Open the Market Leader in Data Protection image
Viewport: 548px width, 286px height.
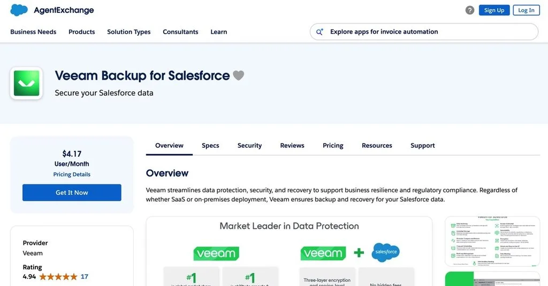(289, 251)
